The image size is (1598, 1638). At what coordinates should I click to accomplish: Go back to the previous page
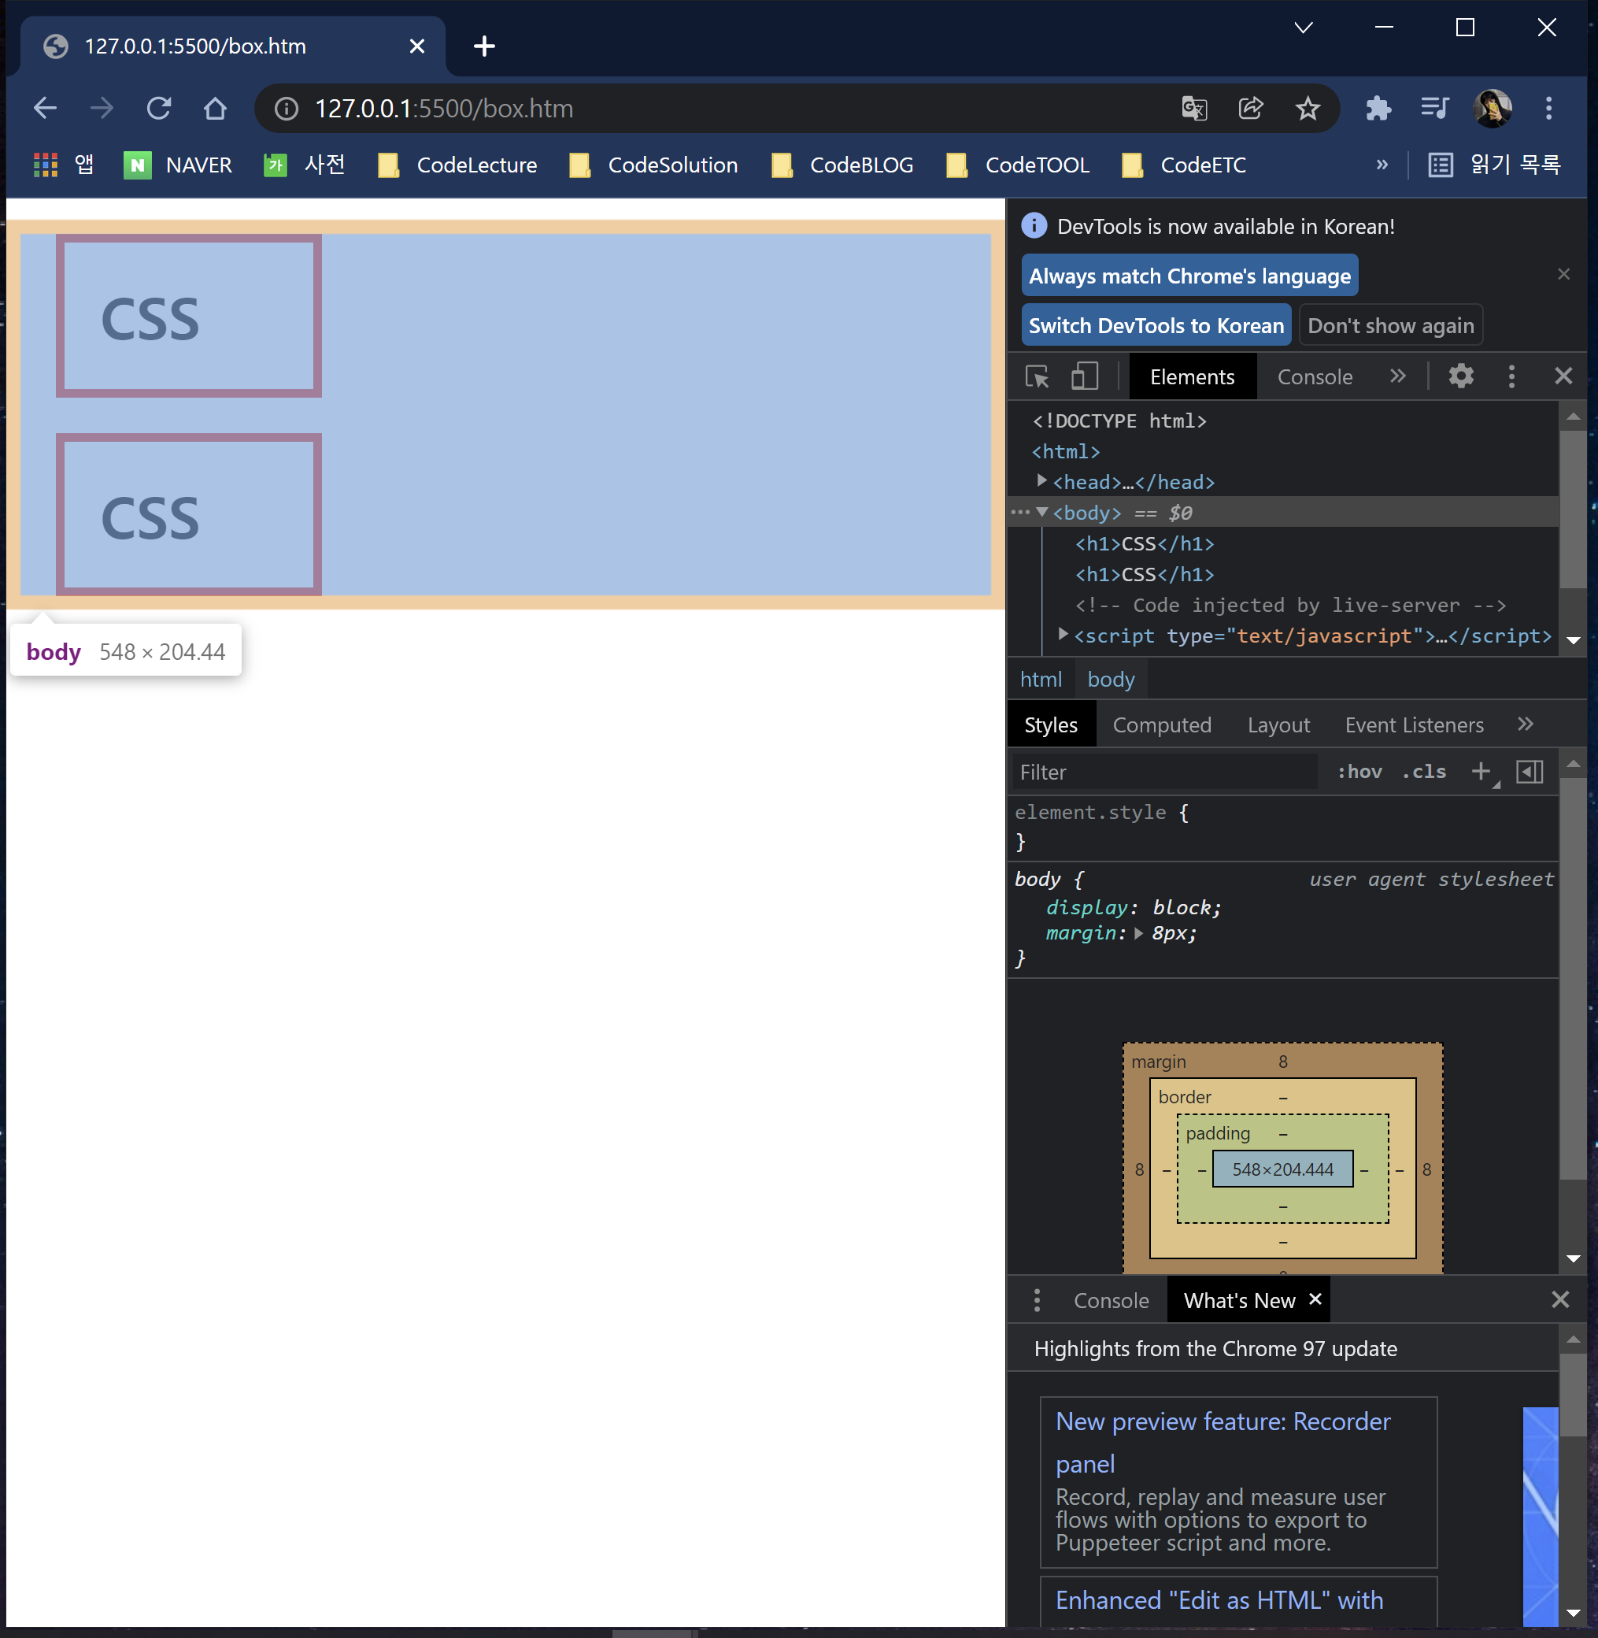click(x=46, y=109)
